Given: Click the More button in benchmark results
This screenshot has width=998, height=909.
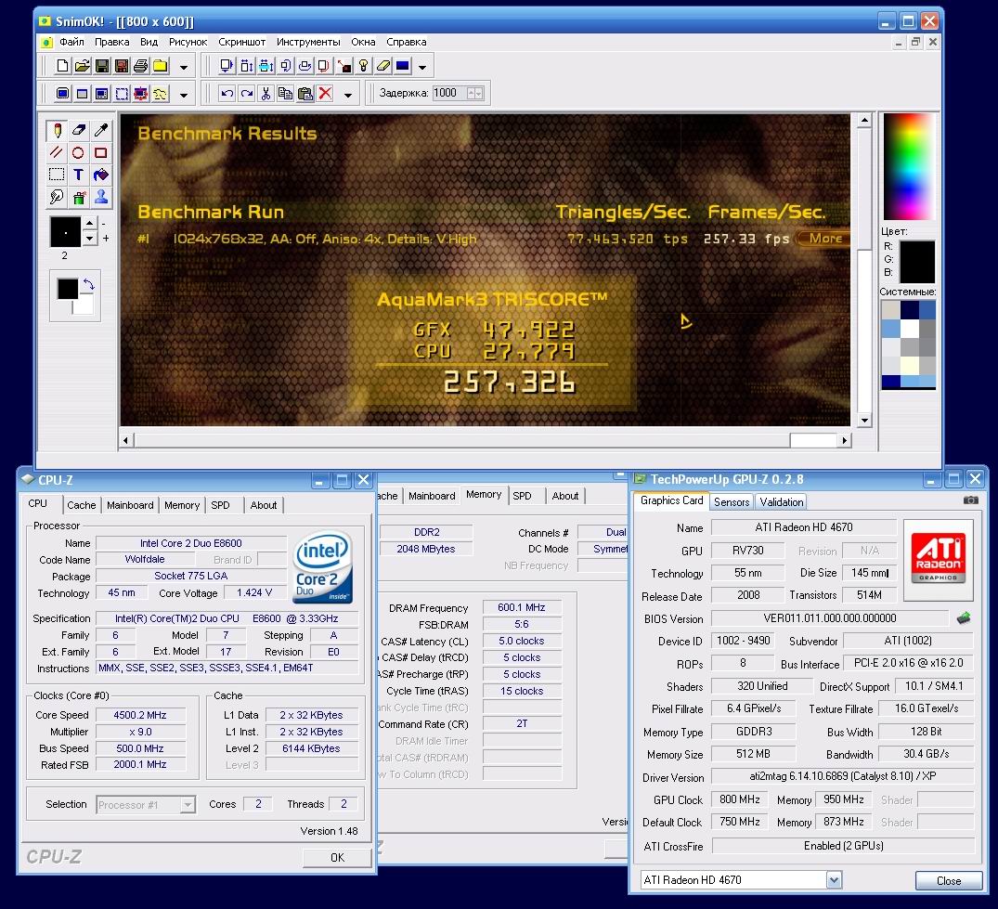Looking at the screenshot, I should click(x=824, y=239).
